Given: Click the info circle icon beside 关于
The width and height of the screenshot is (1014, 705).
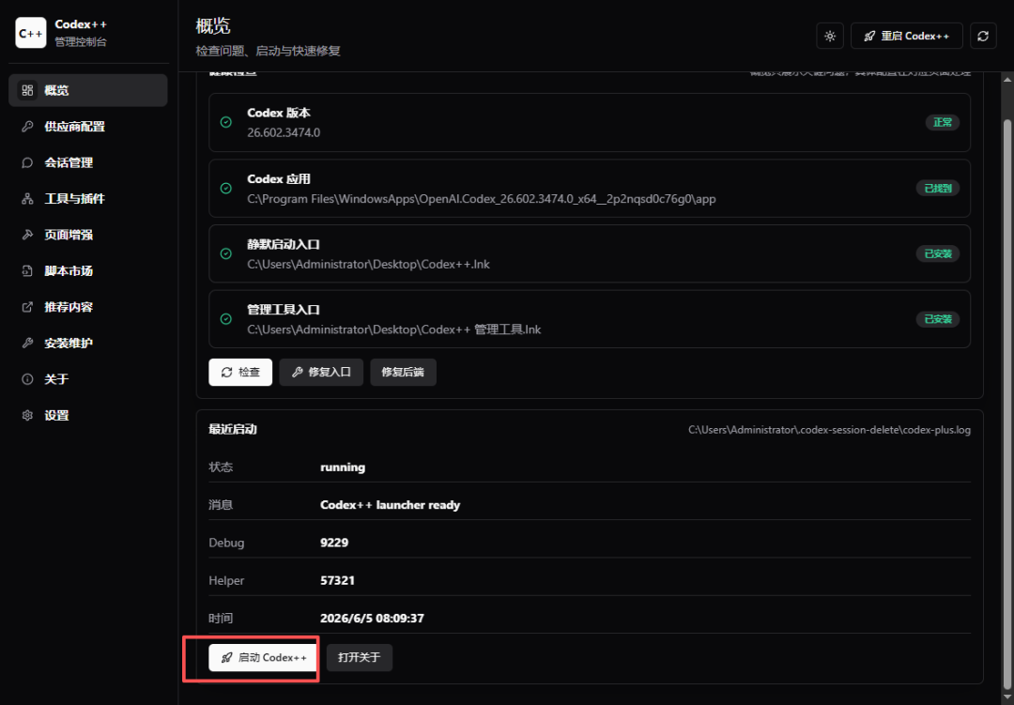Looking at the screenshot, I should click(27, 379).
